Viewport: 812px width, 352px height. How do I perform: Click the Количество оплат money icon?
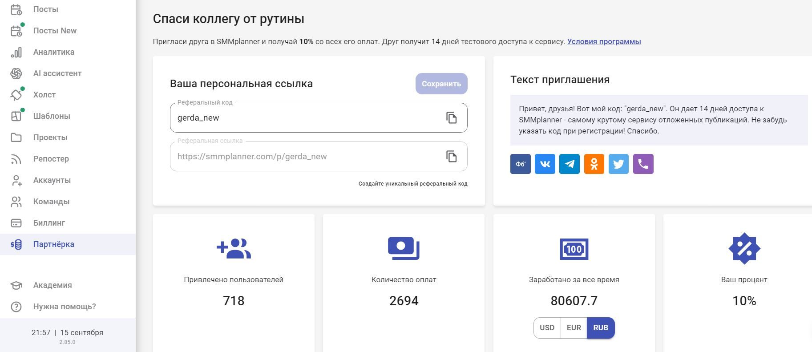(x=404, y=248)
